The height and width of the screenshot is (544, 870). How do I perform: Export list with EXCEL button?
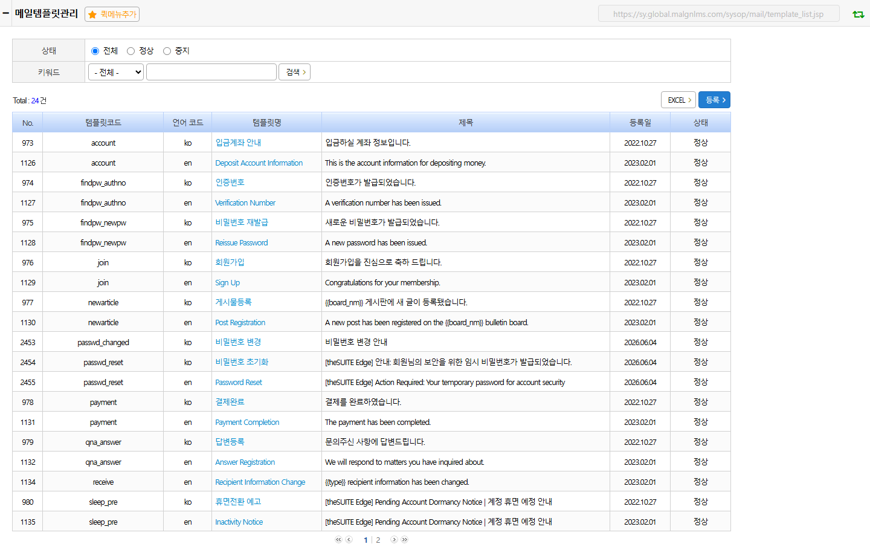678,100
